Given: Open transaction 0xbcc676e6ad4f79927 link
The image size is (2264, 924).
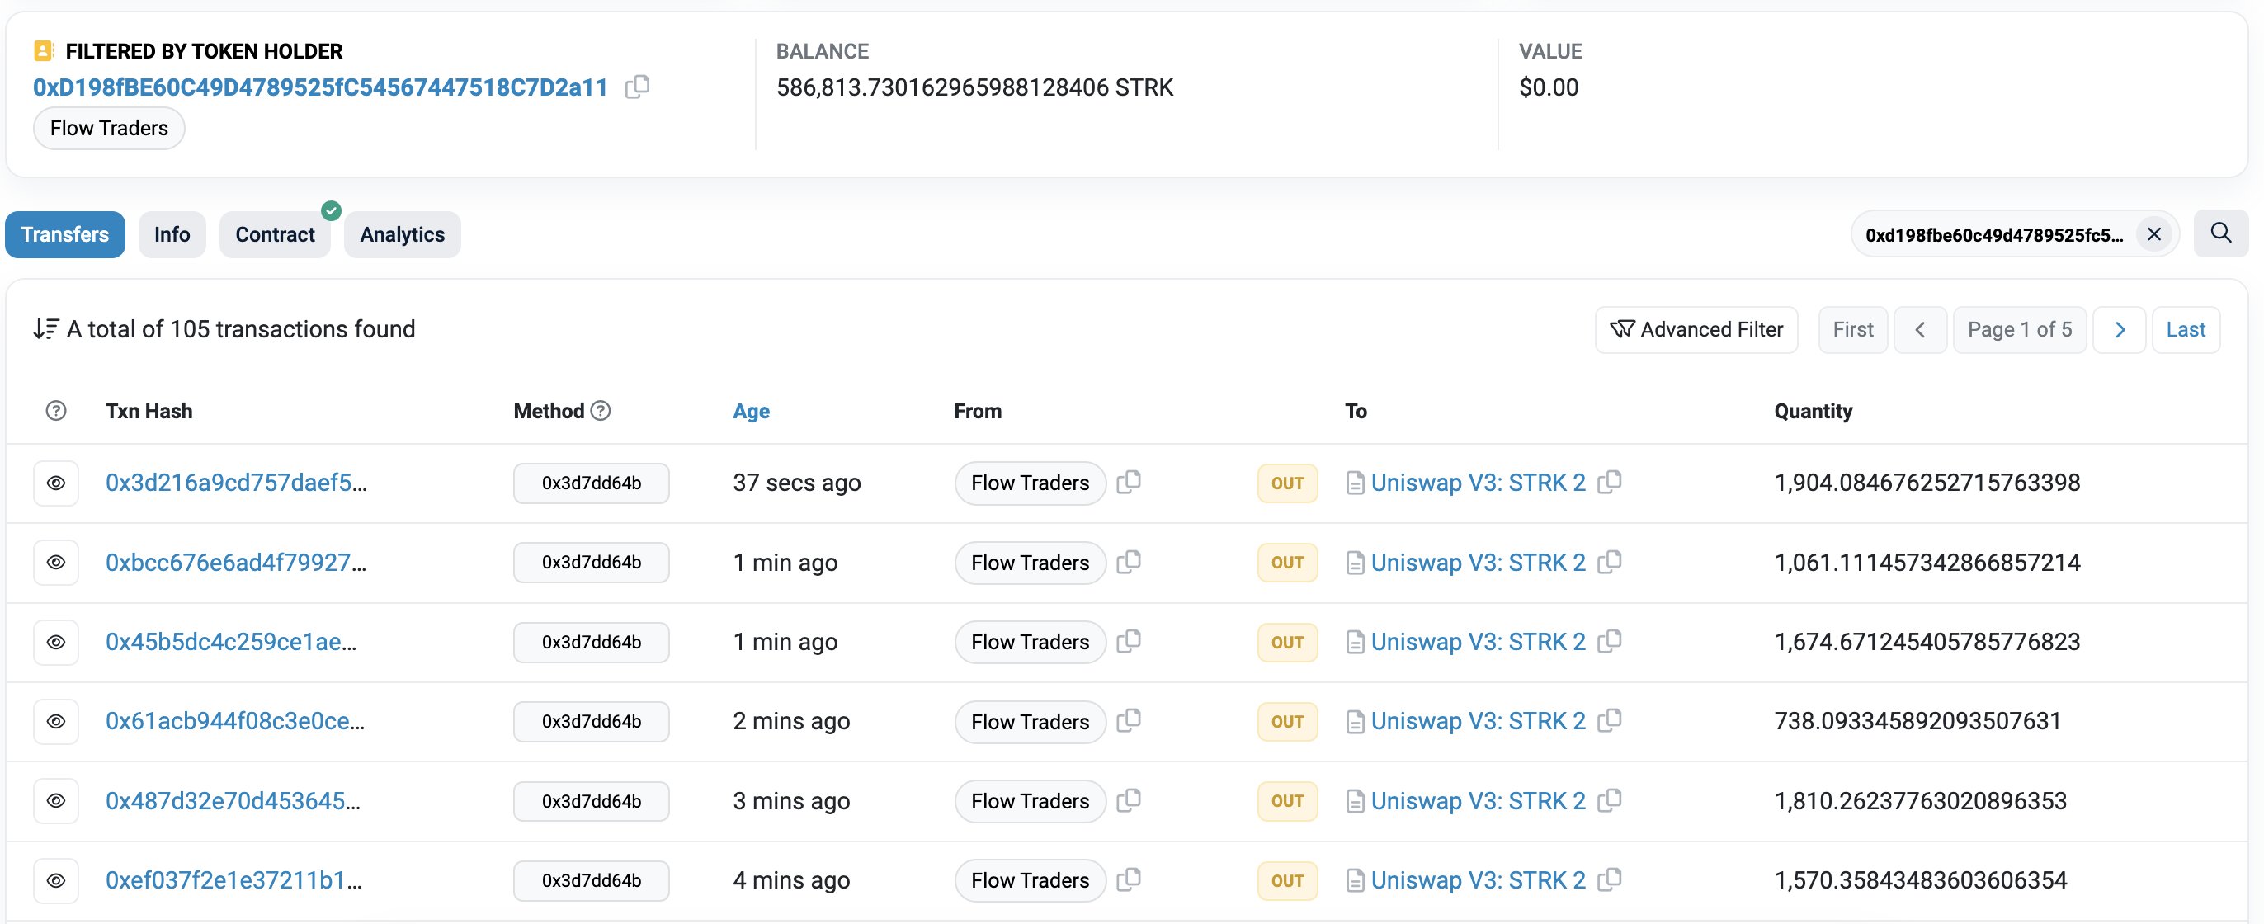Looking at the screenshot, I should tap(234, 563).
